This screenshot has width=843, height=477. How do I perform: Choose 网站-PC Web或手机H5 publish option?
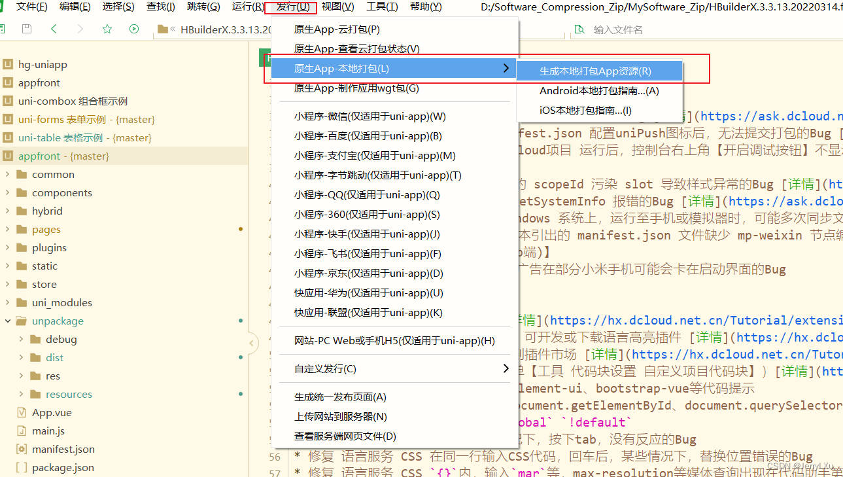tap(395, 340)
